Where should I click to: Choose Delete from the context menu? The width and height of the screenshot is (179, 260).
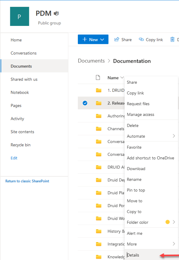tap(151, 125)
